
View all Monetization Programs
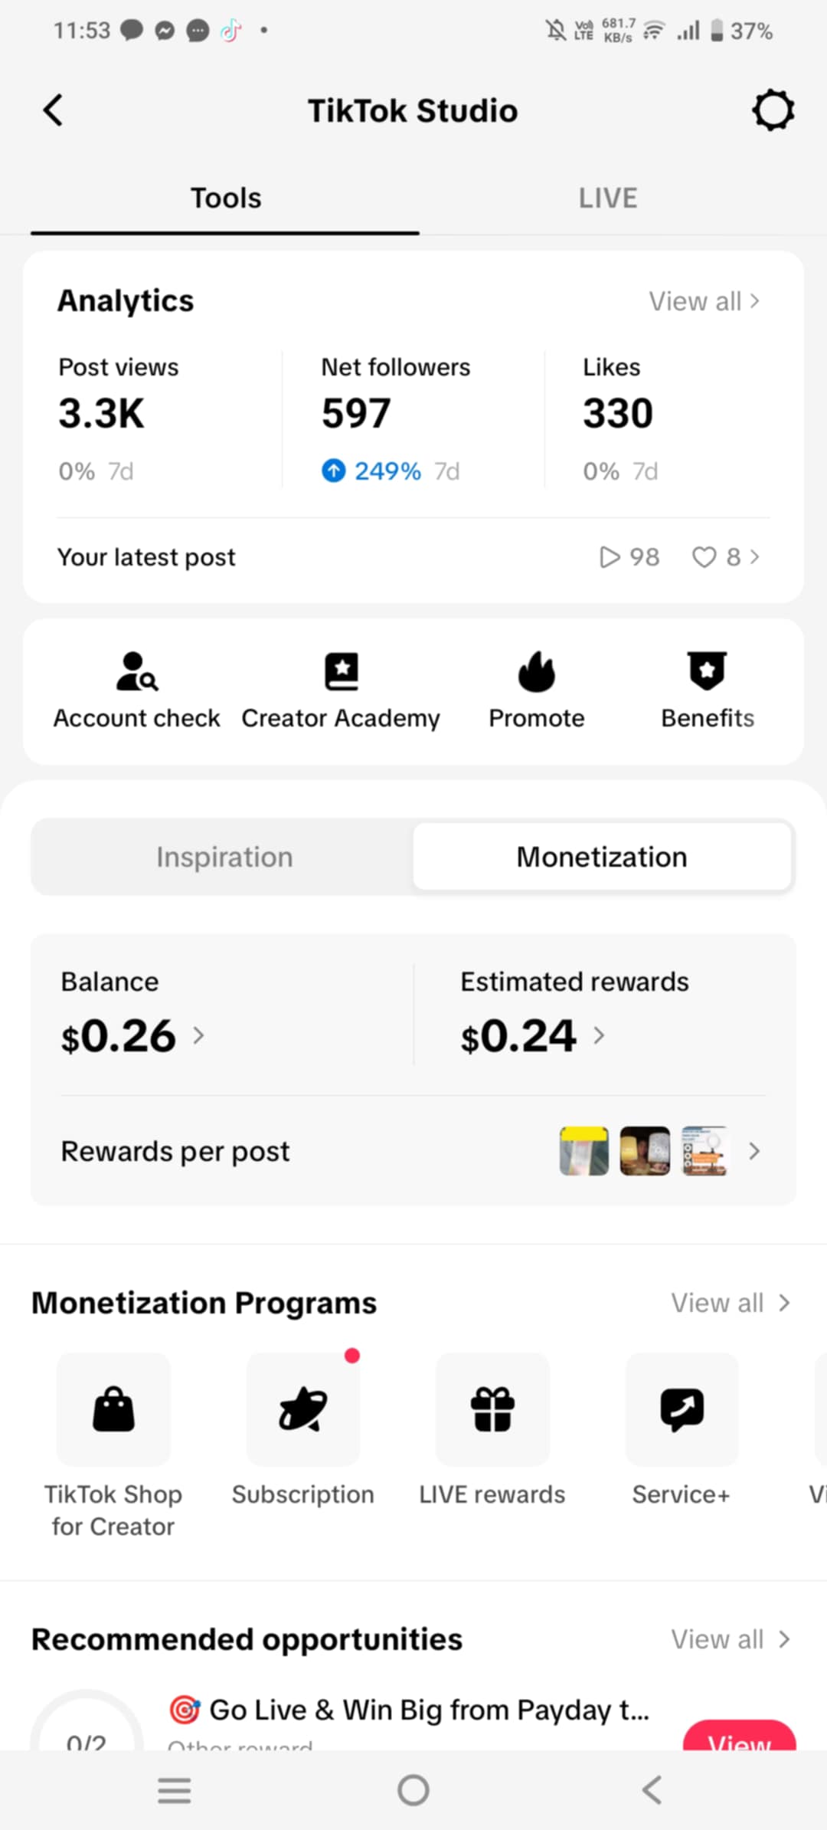tap(730, 1303)
